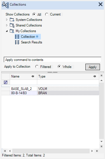Click the Apply button

[x=93, y=67]
